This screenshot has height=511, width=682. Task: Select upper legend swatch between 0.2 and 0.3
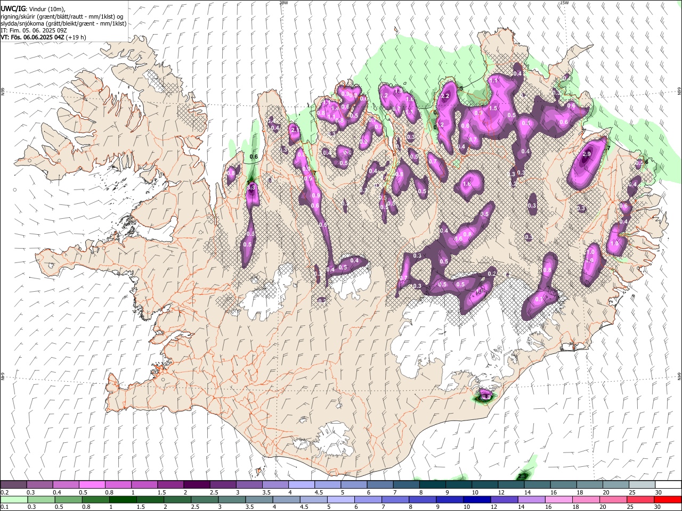(13, 484)
